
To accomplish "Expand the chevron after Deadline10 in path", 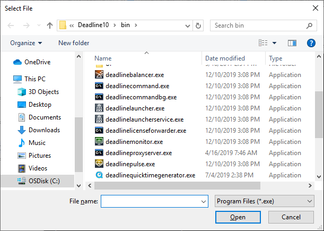I will [x=115, y=25].
